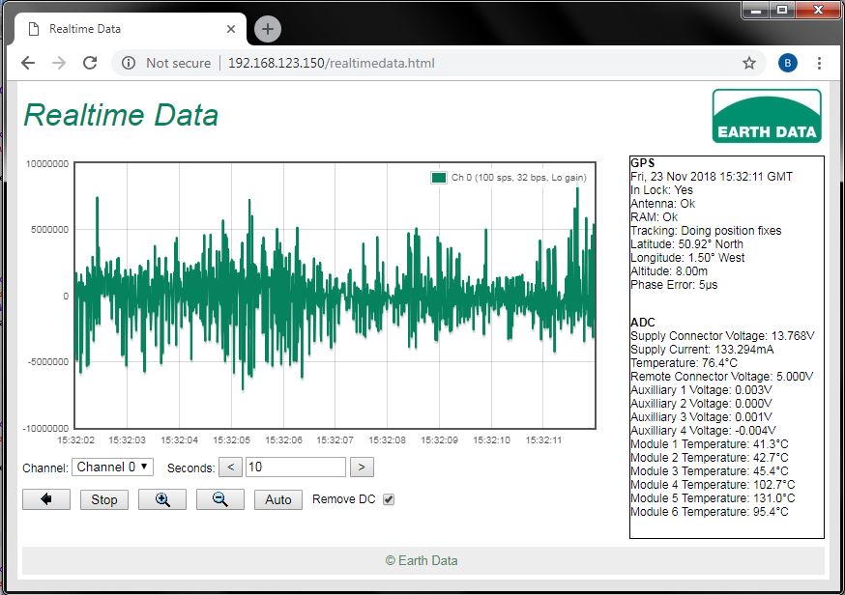The image size is (845, 595).
Task: Go back in browser history
Action: (28, 63)
